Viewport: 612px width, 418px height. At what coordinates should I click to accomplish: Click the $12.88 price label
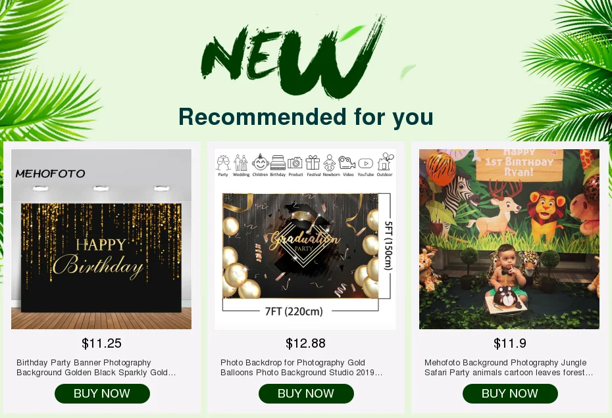(305, 344)
